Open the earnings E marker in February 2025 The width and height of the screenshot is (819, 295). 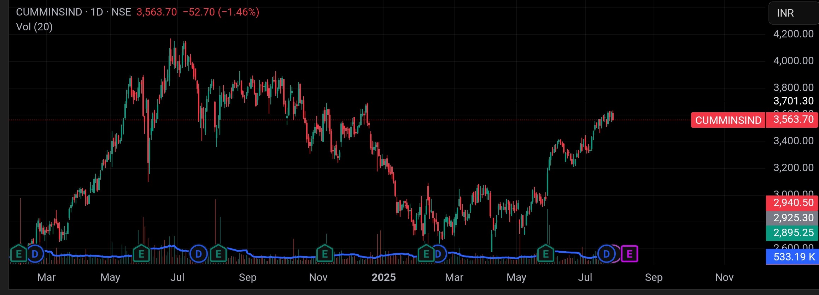coord(426,254)
